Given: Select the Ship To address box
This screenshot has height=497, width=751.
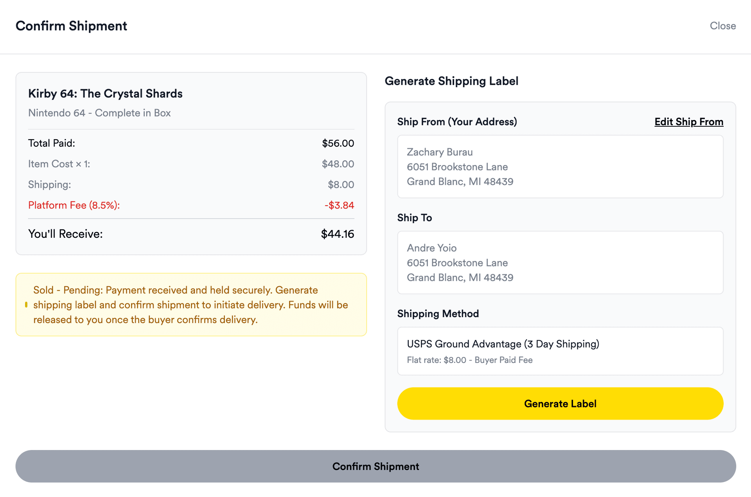Looking at the screenshot, I should click(x=560, y=262).
